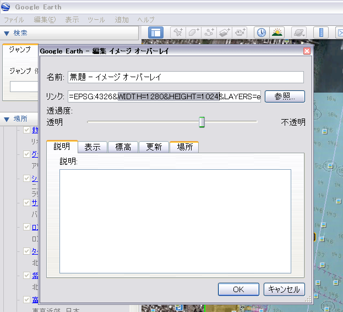Toggle checkbox beside the 富 places item
343x312 pixels.
click(26, 299)
